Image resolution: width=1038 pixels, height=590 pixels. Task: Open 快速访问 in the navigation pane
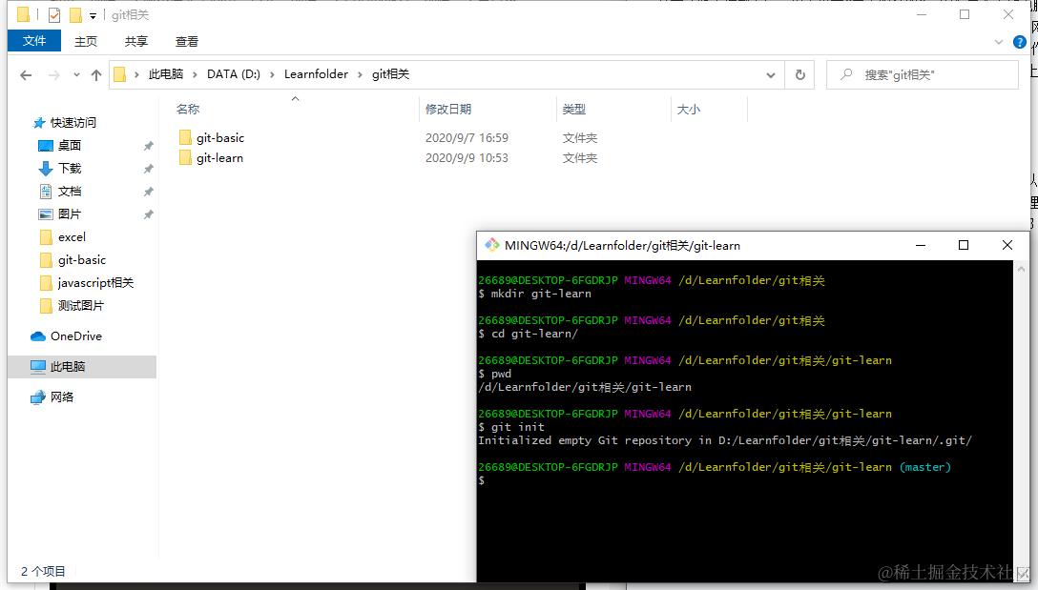73,122
